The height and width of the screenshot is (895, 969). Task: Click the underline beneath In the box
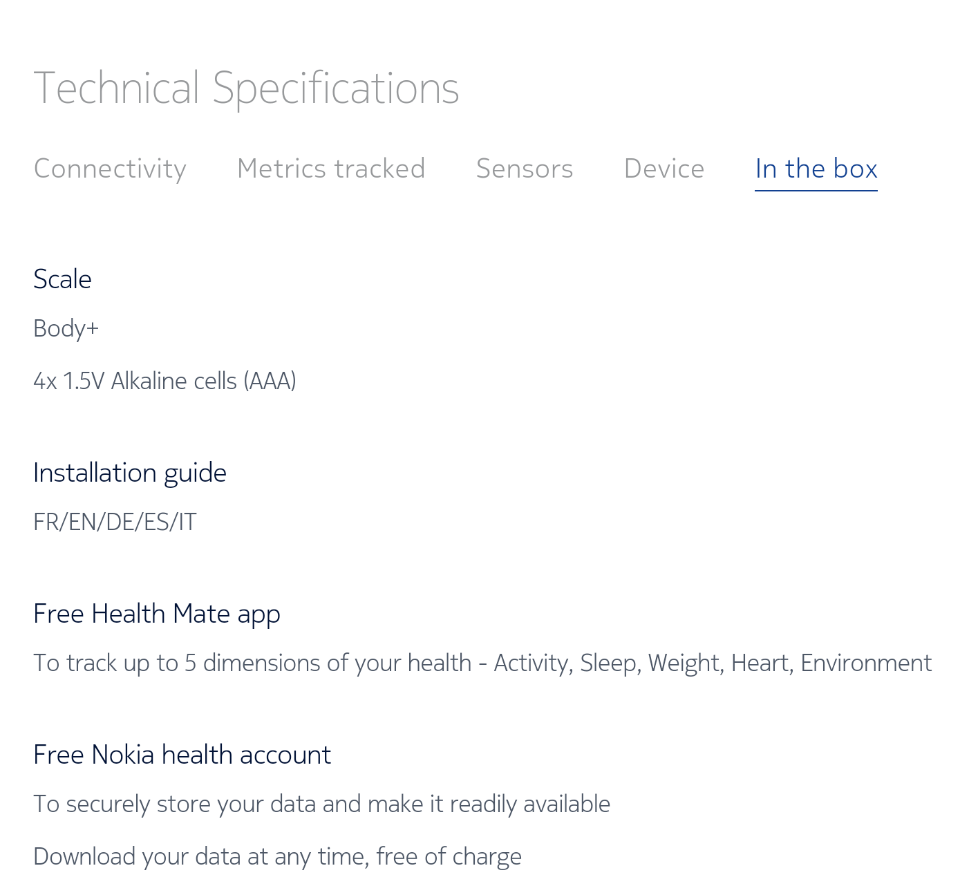(816, 189)
